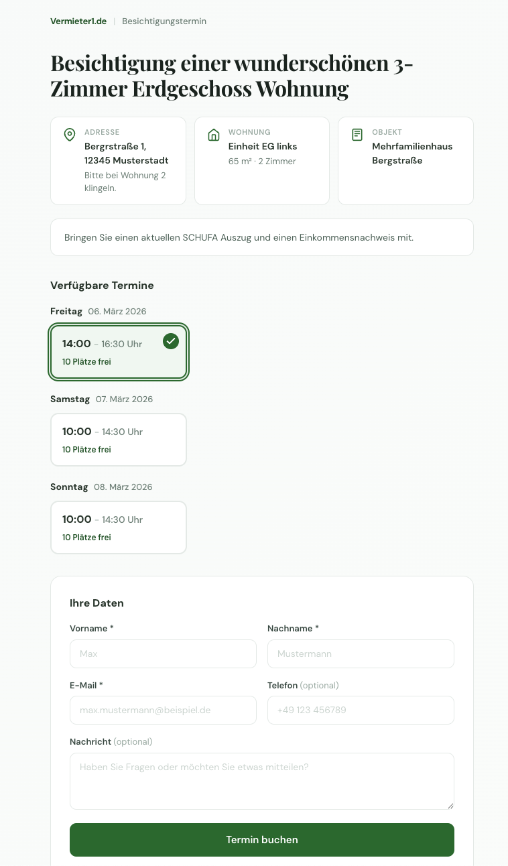
Task: Click the SCHUFA Auszug notice box
Action: [261, 237]
